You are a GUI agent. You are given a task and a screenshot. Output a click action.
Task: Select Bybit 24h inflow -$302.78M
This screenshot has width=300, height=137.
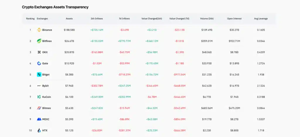pos(97,86)
